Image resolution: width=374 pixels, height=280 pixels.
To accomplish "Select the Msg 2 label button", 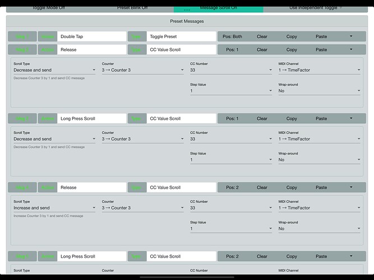I will point(22,50).
